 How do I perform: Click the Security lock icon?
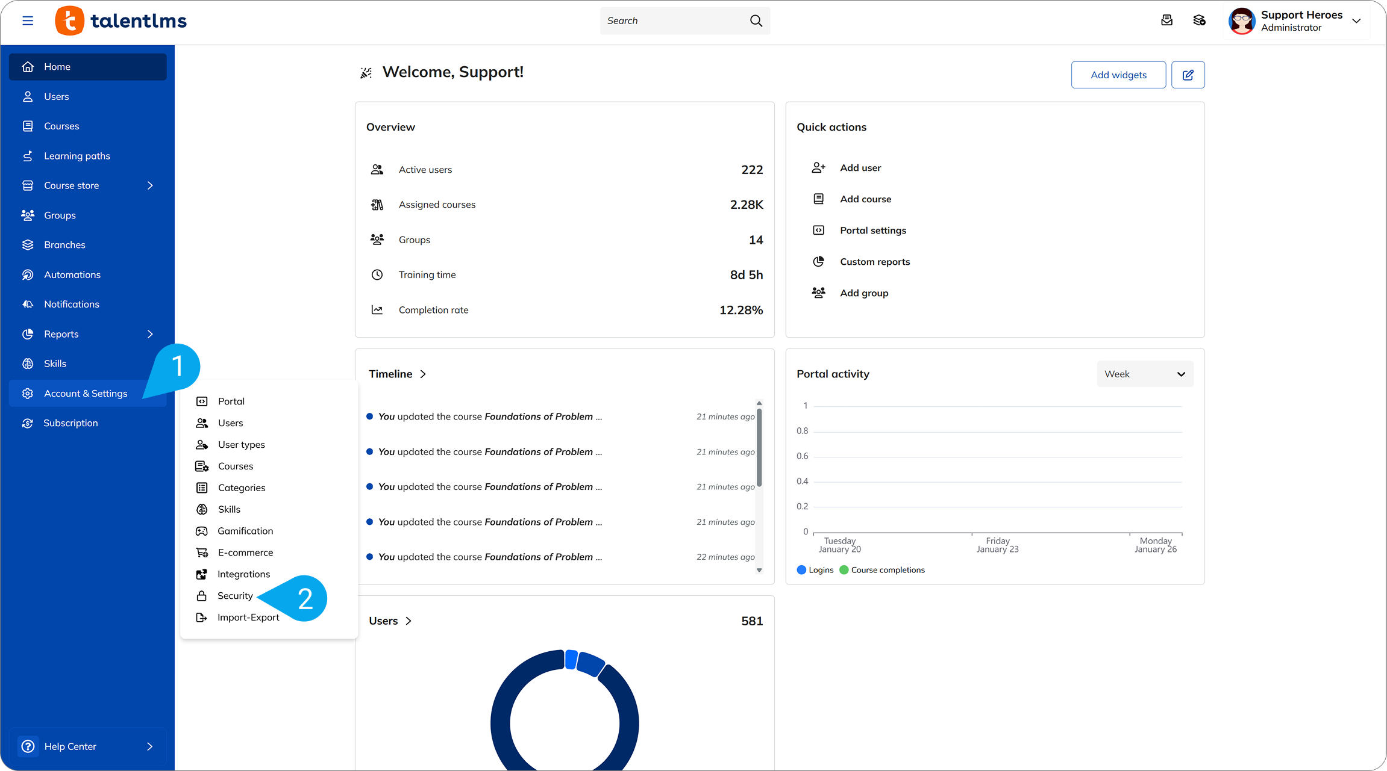click(x=202, y=596)
